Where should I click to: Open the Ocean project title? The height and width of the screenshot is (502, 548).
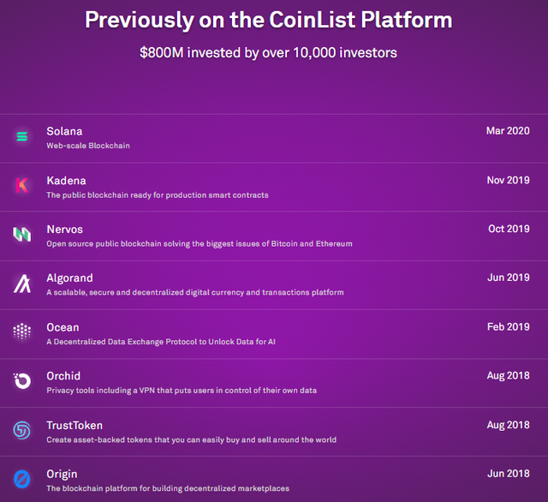coord(63,327)
